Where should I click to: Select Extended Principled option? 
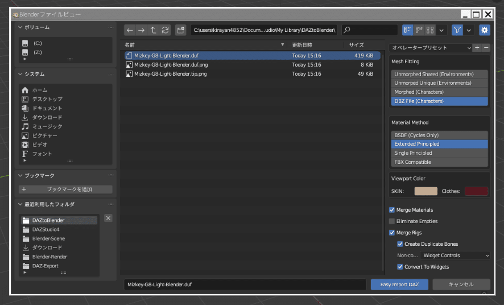click(x=439, y=144)
